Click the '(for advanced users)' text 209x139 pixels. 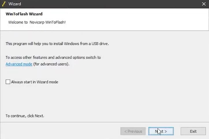(x=51, y=64)
